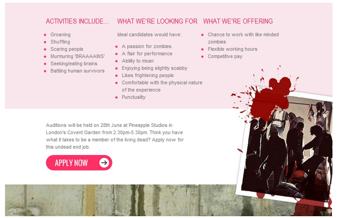This screenshot has height=218, width=337.
Task: Click the arrow icon in Apply Now
Action: (104, 163)
